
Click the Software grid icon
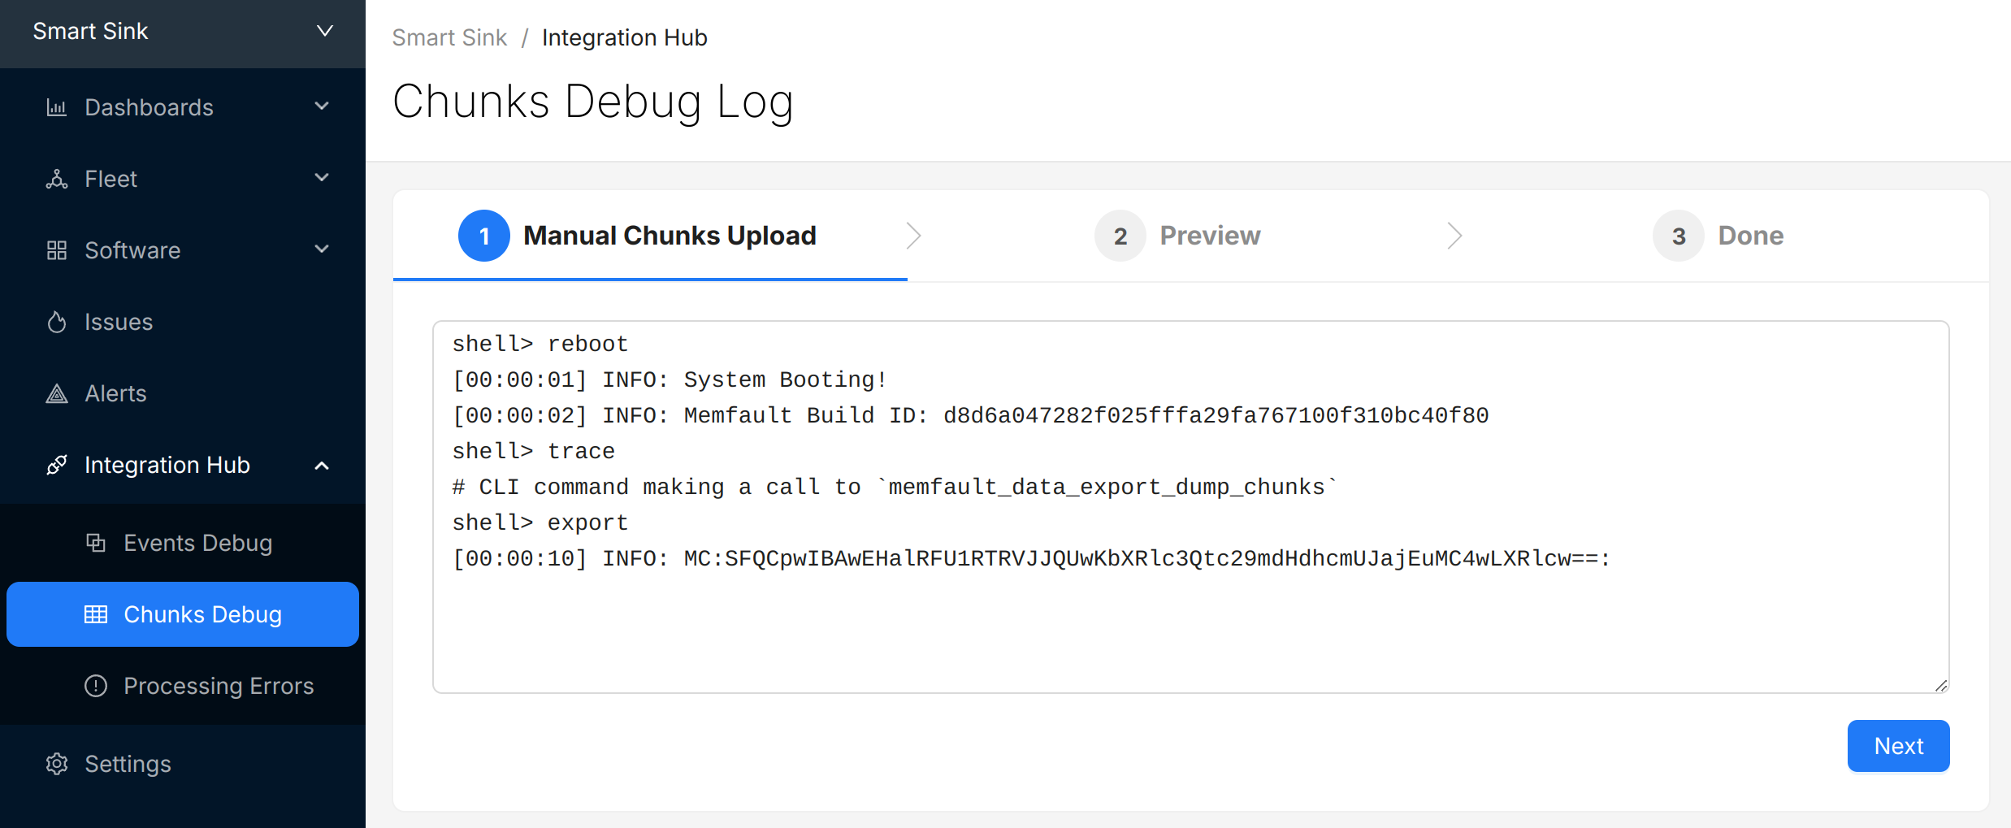click(56, 250)
